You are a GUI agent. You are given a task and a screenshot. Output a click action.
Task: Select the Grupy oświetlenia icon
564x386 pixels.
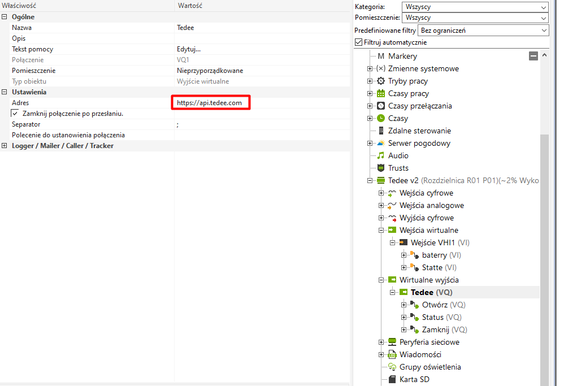tap(392, 367)
